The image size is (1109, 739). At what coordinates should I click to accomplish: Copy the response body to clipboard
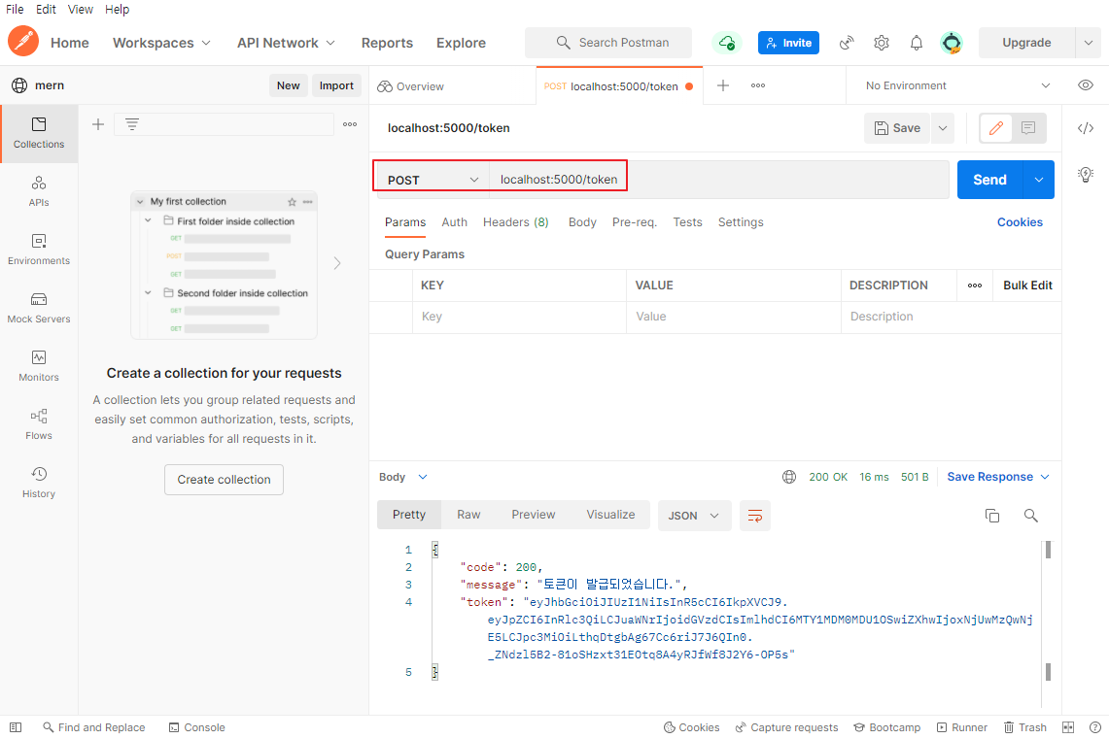[992, 516]
